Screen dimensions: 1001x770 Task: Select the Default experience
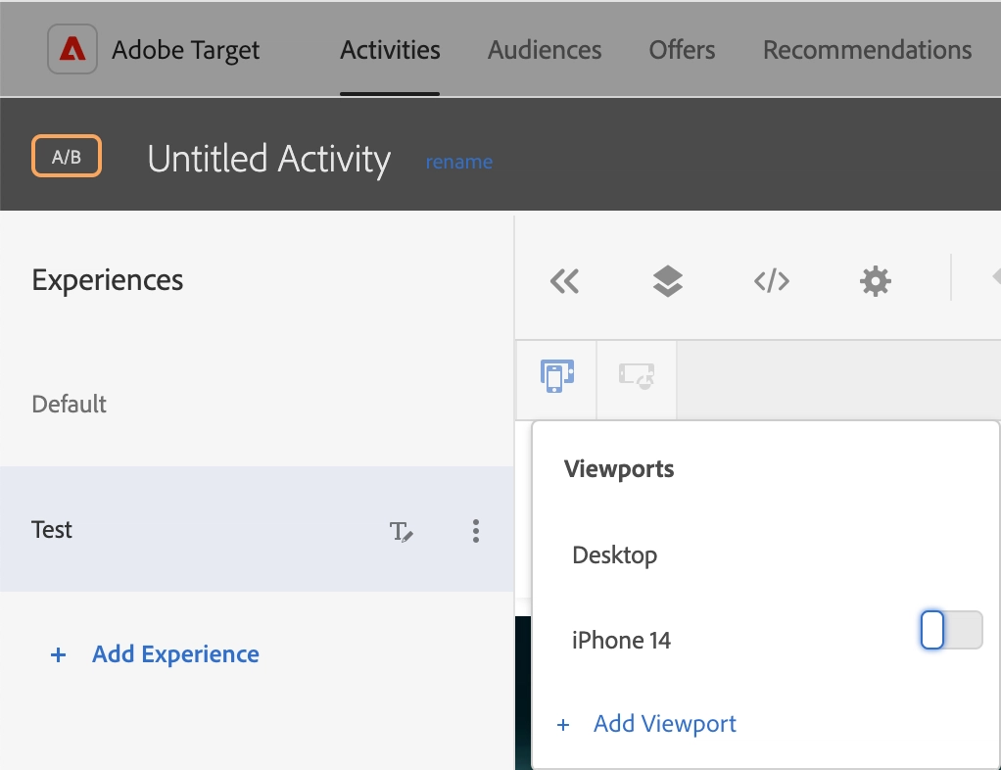[x=69, y=405]
